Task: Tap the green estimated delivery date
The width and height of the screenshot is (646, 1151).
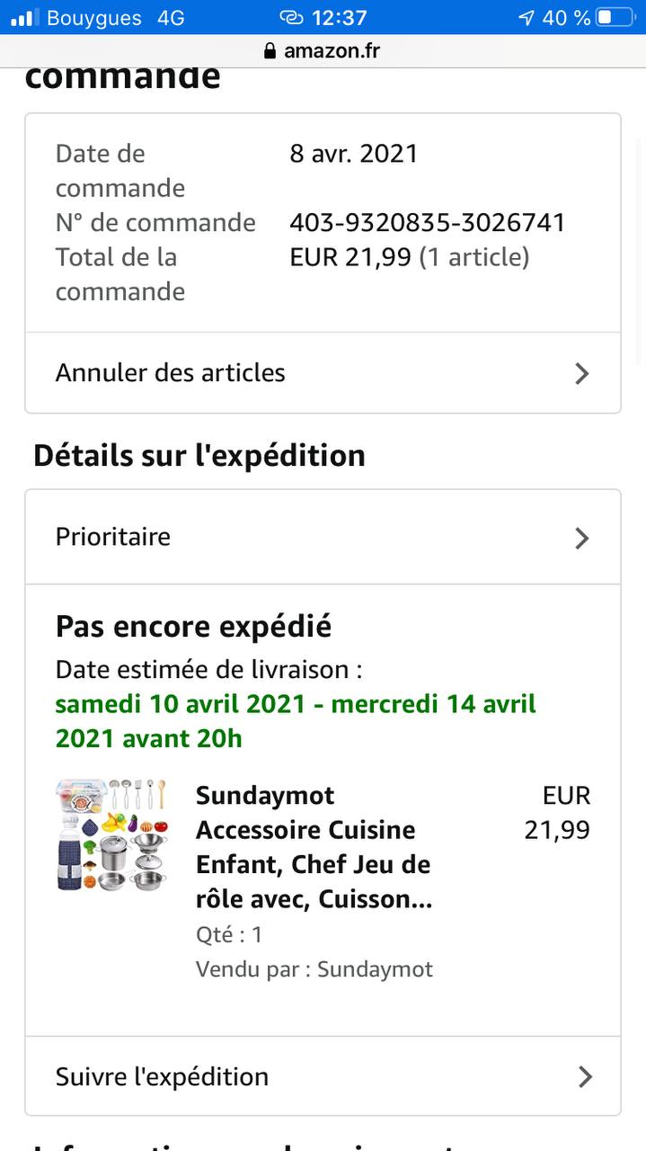Action: tap(296, 720)
